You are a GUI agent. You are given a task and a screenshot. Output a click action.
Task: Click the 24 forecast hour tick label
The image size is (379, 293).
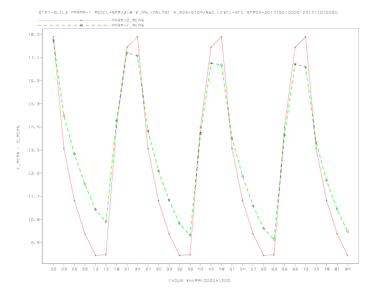(137, 269)
